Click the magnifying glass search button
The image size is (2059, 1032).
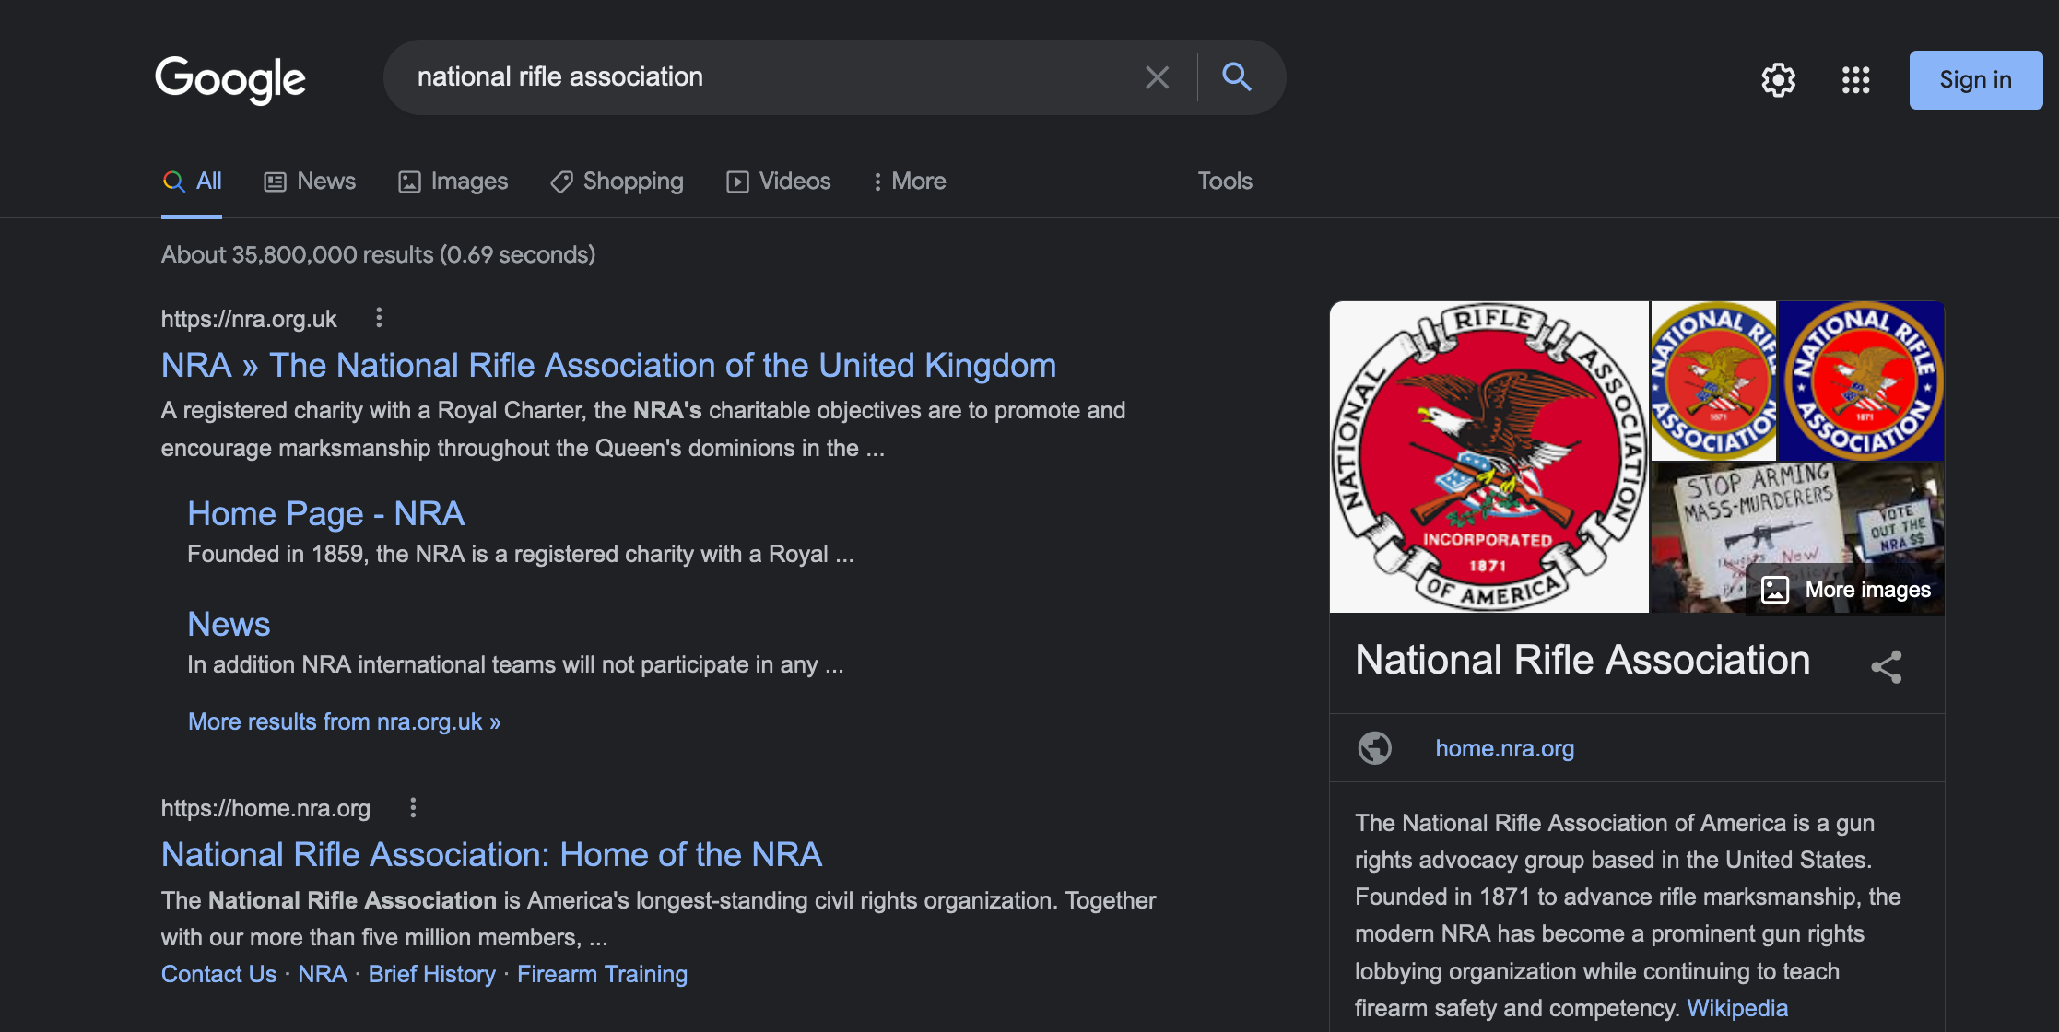[x=1237, y=76]
